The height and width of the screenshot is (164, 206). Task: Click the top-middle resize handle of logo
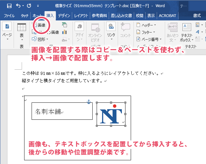click(111, 103)
